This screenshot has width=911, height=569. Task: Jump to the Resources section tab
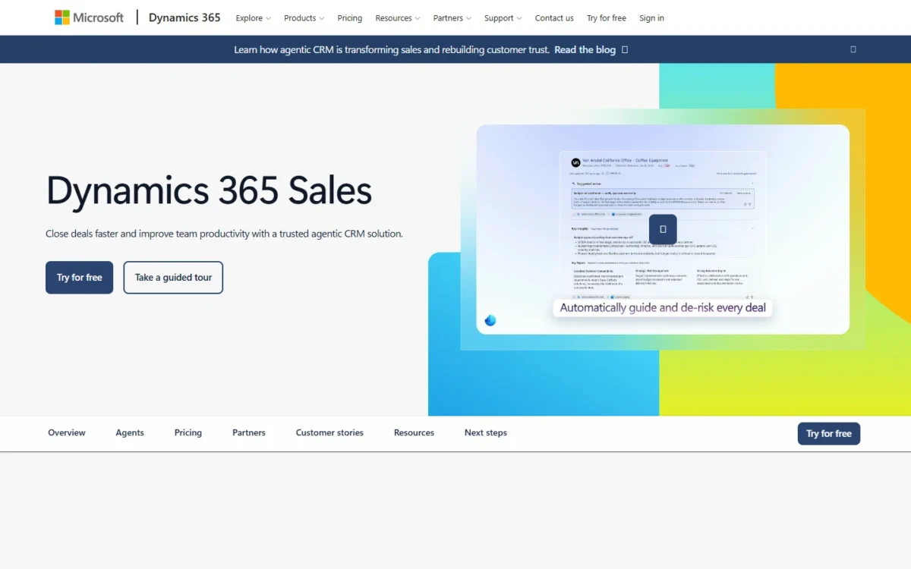coord(414,433)
